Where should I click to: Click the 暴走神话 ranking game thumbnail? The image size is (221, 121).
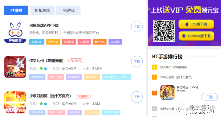167,92
